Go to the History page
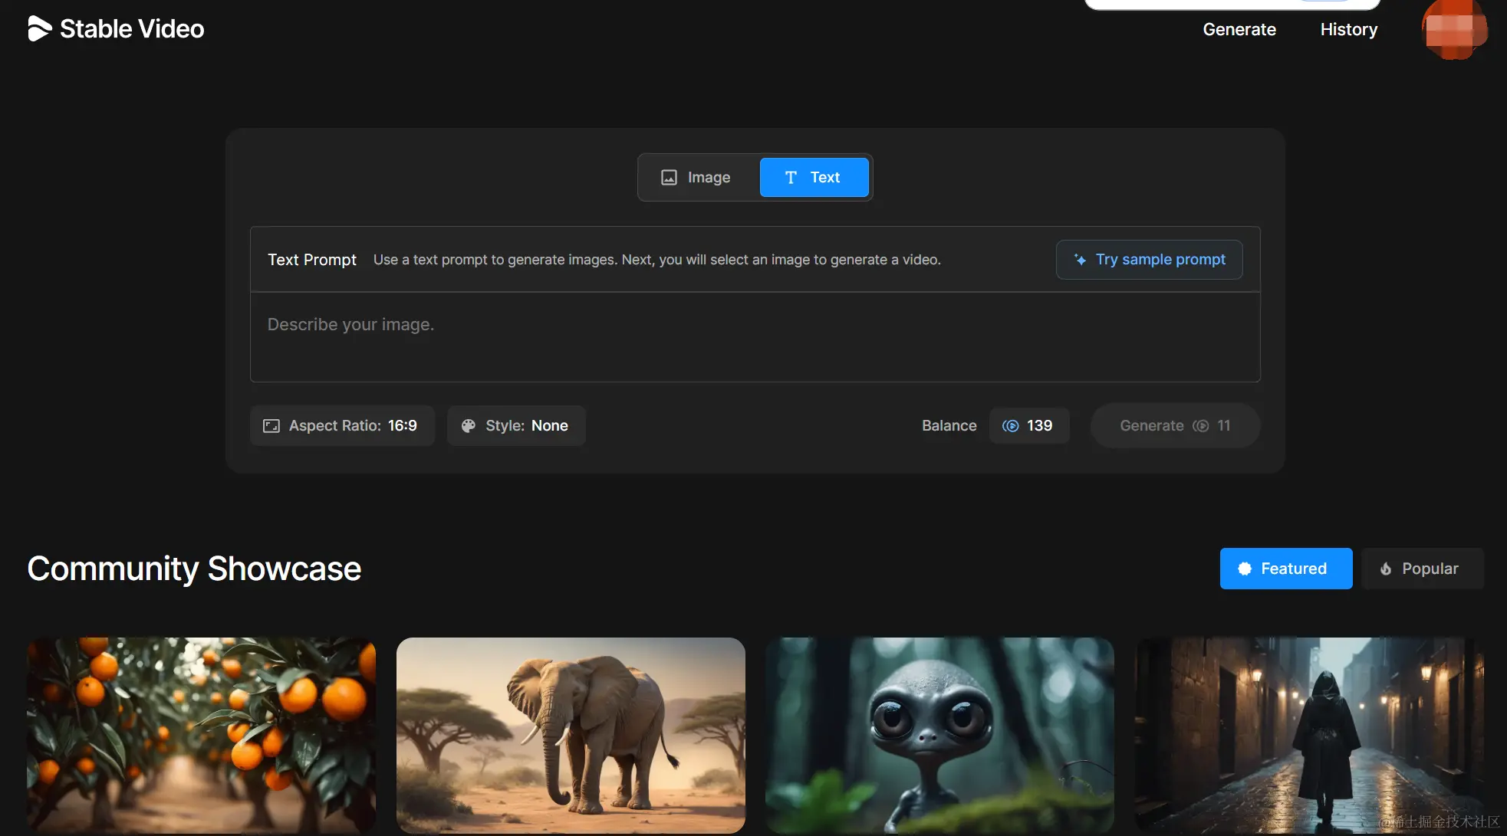The width and height of the screenshot is (1507, 836). (x=1348, y=30)
